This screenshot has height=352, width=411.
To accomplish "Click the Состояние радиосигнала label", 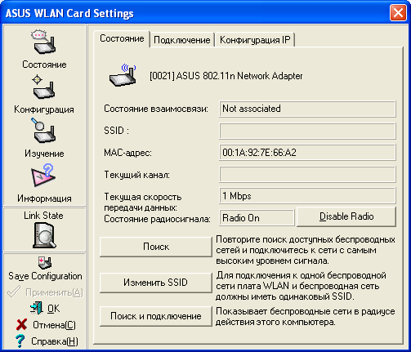I will pyautogui.click(x=157, y=219).
